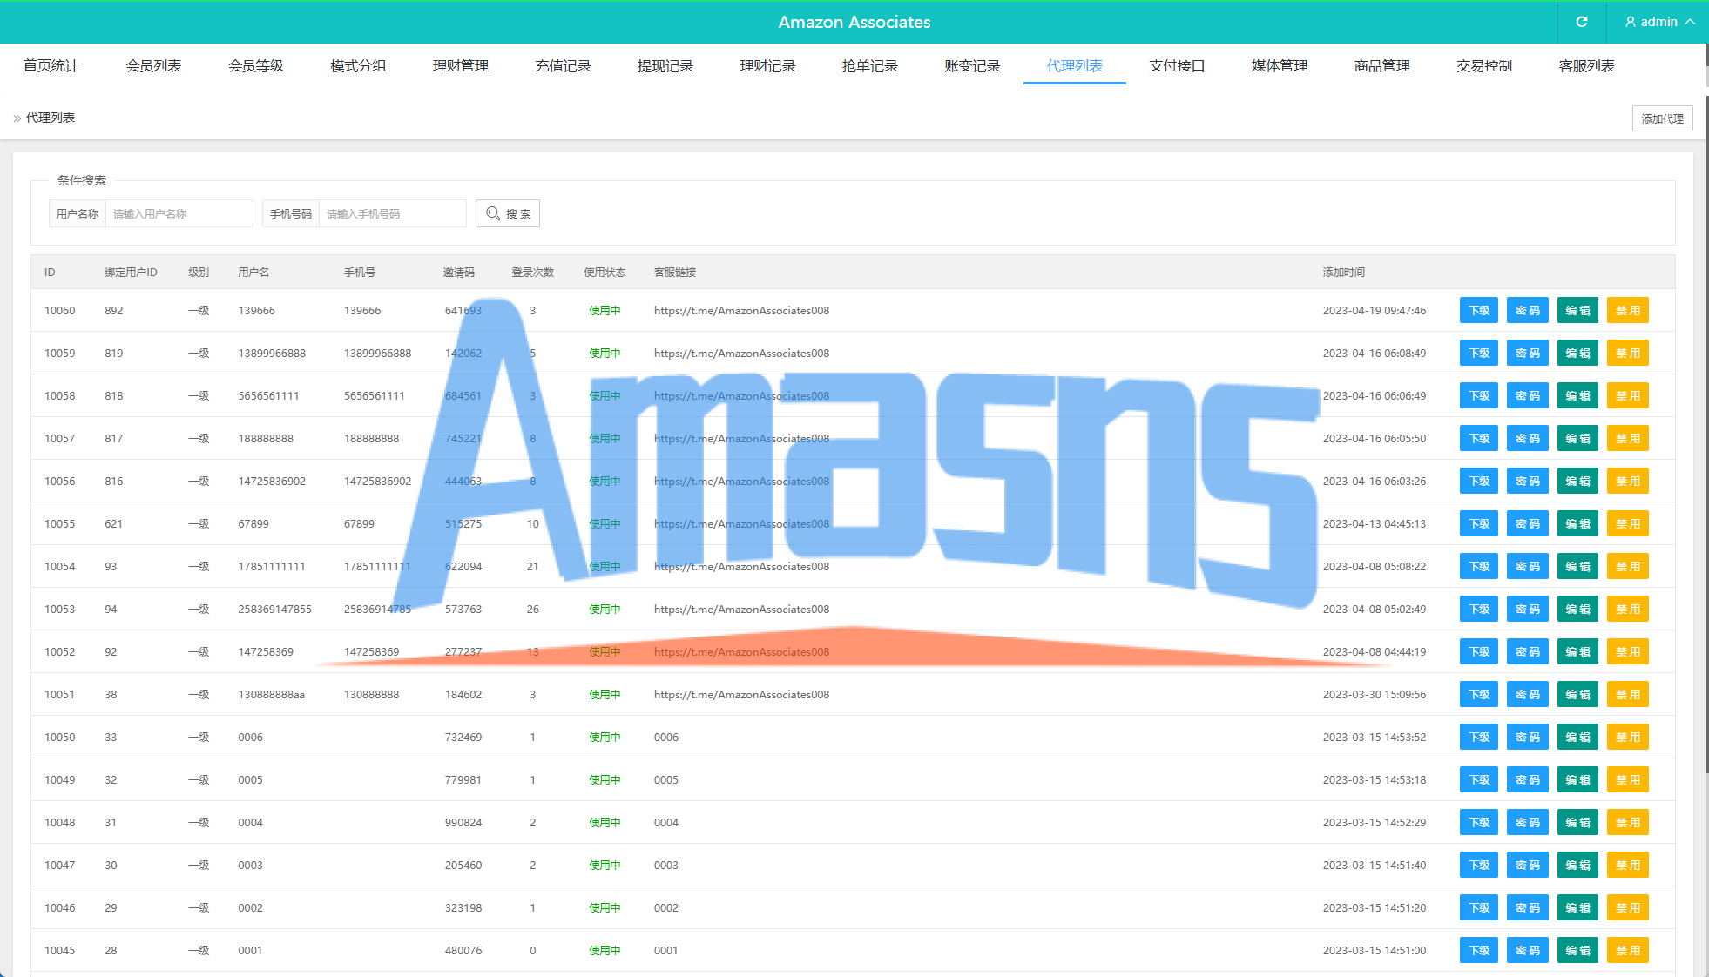Screen dimensions: 1709x977
Task: Click 密码 button for ID 10059
Action: pos(1527,354)
